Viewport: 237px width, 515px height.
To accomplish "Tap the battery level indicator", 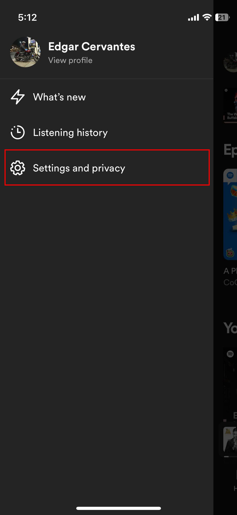I will [x=222, y=17].
